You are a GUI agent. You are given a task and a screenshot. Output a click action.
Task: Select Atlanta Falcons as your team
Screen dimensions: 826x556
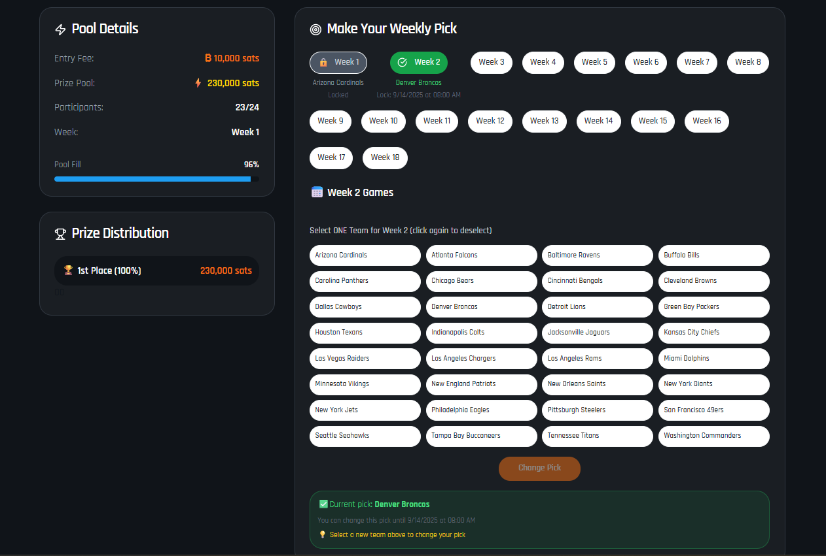click(482, 255)
